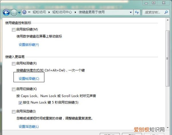Enable the 启用筛选键(I) checkbox
This screenshot has width=172, height=135.
[x=13, y=112]
